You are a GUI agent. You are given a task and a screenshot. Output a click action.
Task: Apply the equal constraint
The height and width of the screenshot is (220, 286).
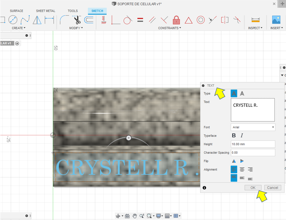point(140,20)
